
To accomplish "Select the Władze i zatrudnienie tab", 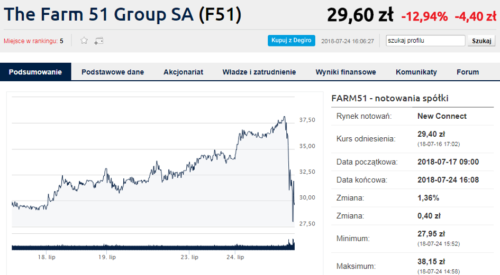I will (x=259, y=72).
